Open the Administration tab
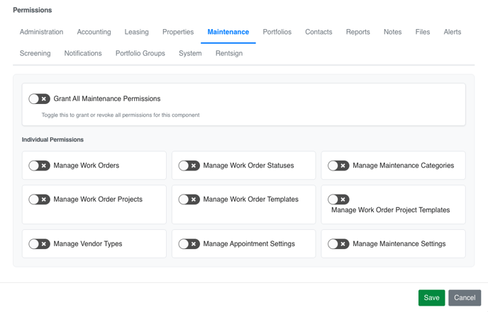The image size is (488, 312). click(41, 32)
